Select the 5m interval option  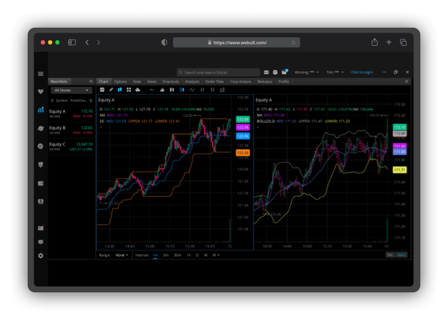[166, 255]
